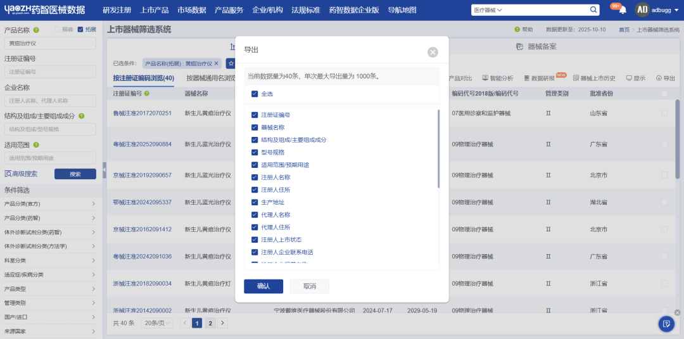Uncheck the 适用范围/预期用途 export field
The width and height of the screenshot is (684, 339).
click(255, 165)
